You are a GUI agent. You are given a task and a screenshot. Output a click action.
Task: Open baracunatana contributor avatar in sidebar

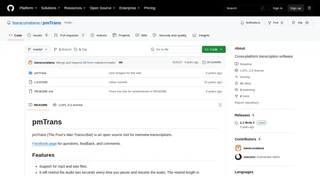[238, 148]
